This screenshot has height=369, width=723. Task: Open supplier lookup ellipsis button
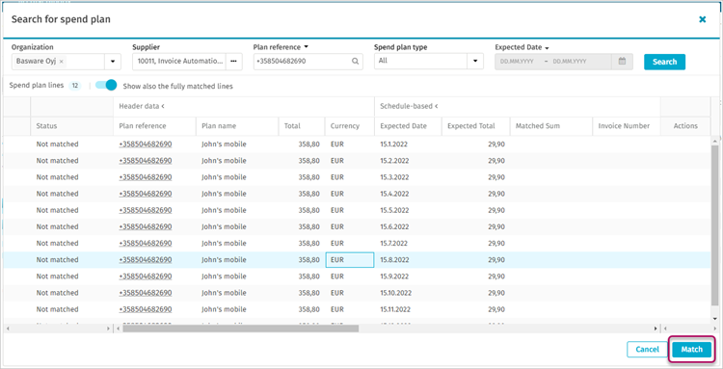tap(234, 62)
